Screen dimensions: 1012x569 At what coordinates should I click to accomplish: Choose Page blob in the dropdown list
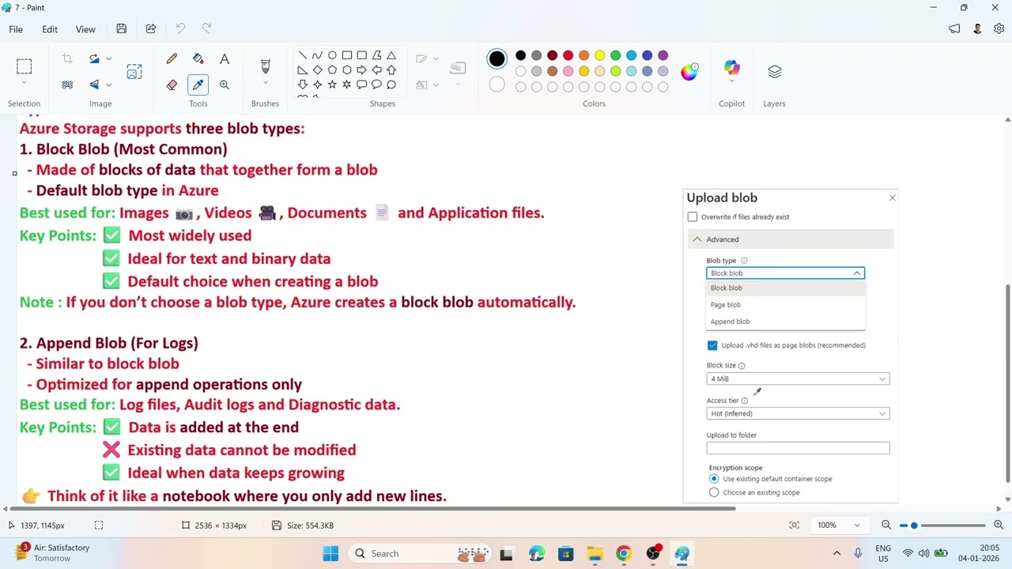(x=785, y=305)
